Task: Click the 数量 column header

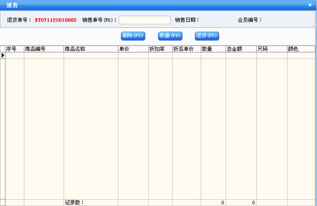Action: point(213,49)
